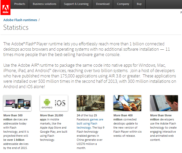Select the Android and iOS logos thumbnail
The height and width of the screenshot is (153, 182).
tap(54, 103)
